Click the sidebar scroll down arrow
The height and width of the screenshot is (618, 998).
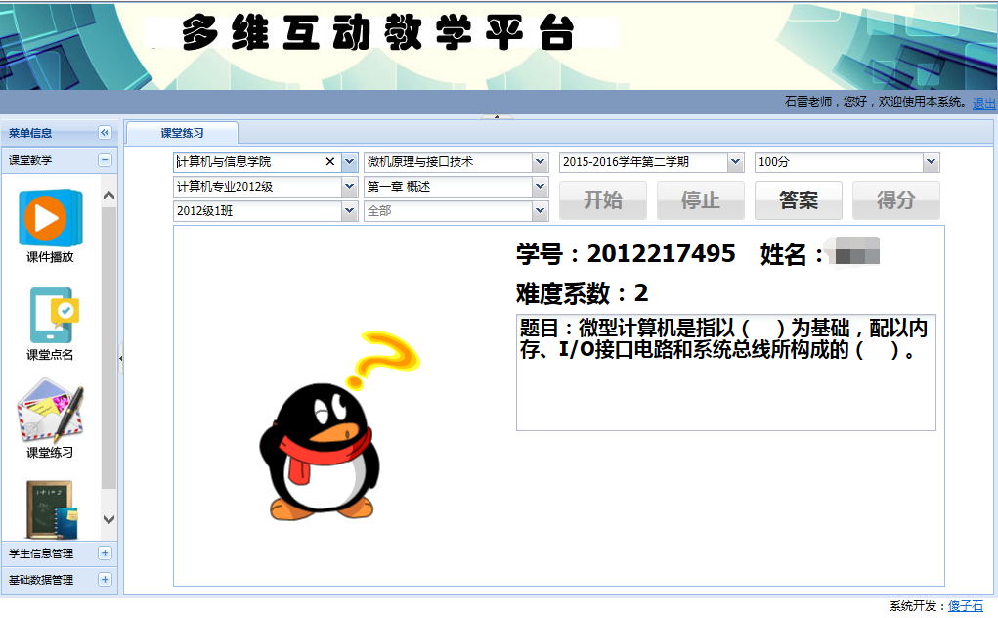(108, 519)
